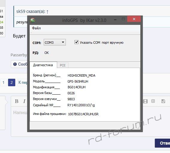Click the infoGPS app icon in title bar
This screenshot has height=153, width=170.
33,20
